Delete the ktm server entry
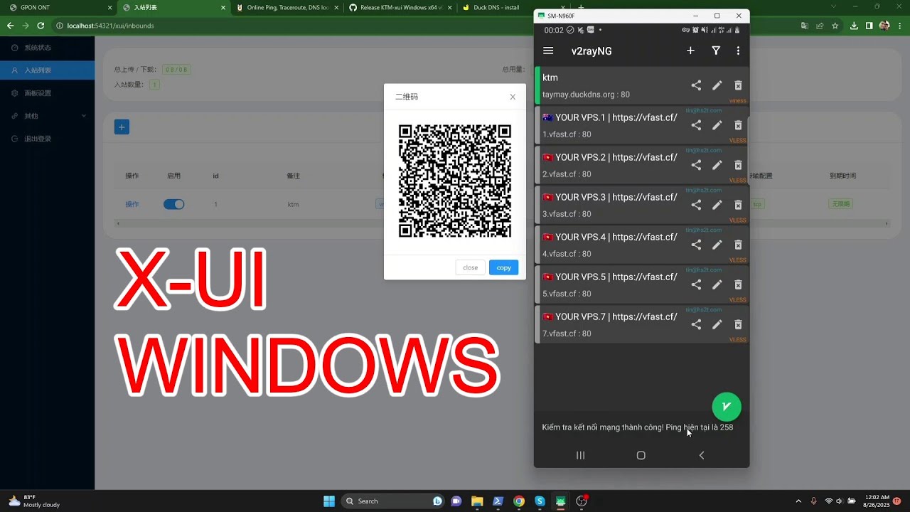Viewport: 910px width, 512px height. pyautogui.click(x=738, y=85)
